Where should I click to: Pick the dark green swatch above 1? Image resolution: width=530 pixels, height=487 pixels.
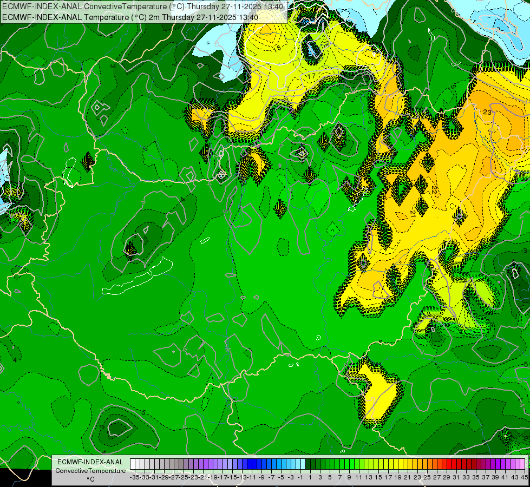point(308,464)
